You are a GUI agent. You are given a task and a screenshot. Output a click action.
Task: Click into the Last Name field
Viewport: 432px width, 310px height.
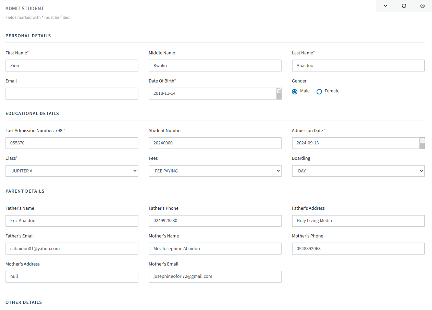pyautogui.click(x=358, y=66)
